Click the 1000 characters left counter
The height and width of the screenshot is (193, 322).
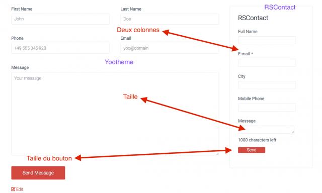pyautogui.click(x=257, y=140)
